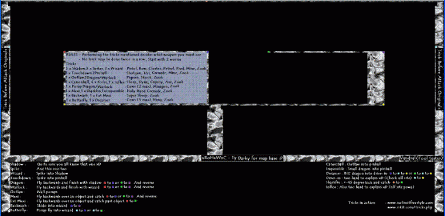The width and height of the screenshot is (445, 216).
Task: Click 'Shotgun, Uzi, Grenade, Mine, Zook' weapon list
Action: 158,73
